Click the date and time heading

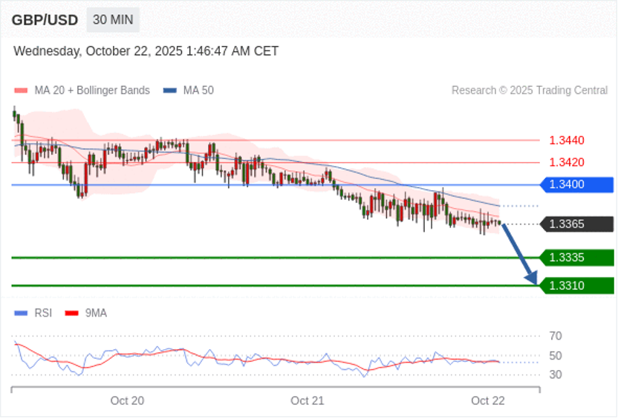click(x=146, y=51)
